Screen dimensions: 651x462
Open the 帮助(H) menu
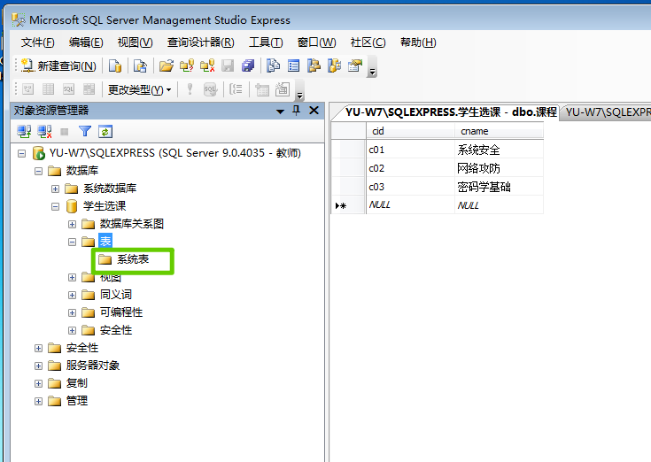[418, 42]
